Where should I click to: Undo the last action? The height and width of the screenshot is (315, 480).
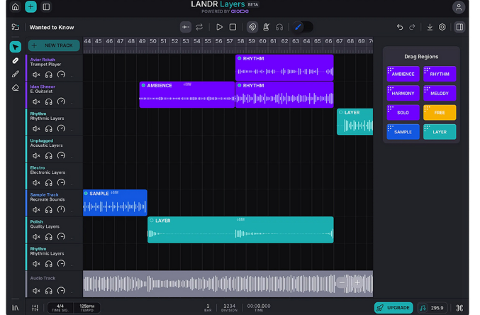click(399, 27)
